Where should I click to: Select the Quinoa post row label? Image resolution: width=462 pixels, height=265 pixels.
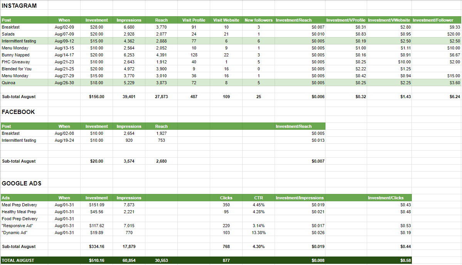click(x=9, y=83)
